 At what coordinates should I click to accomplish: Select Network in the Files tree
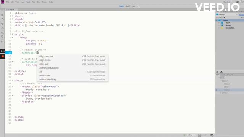(228, 25)
